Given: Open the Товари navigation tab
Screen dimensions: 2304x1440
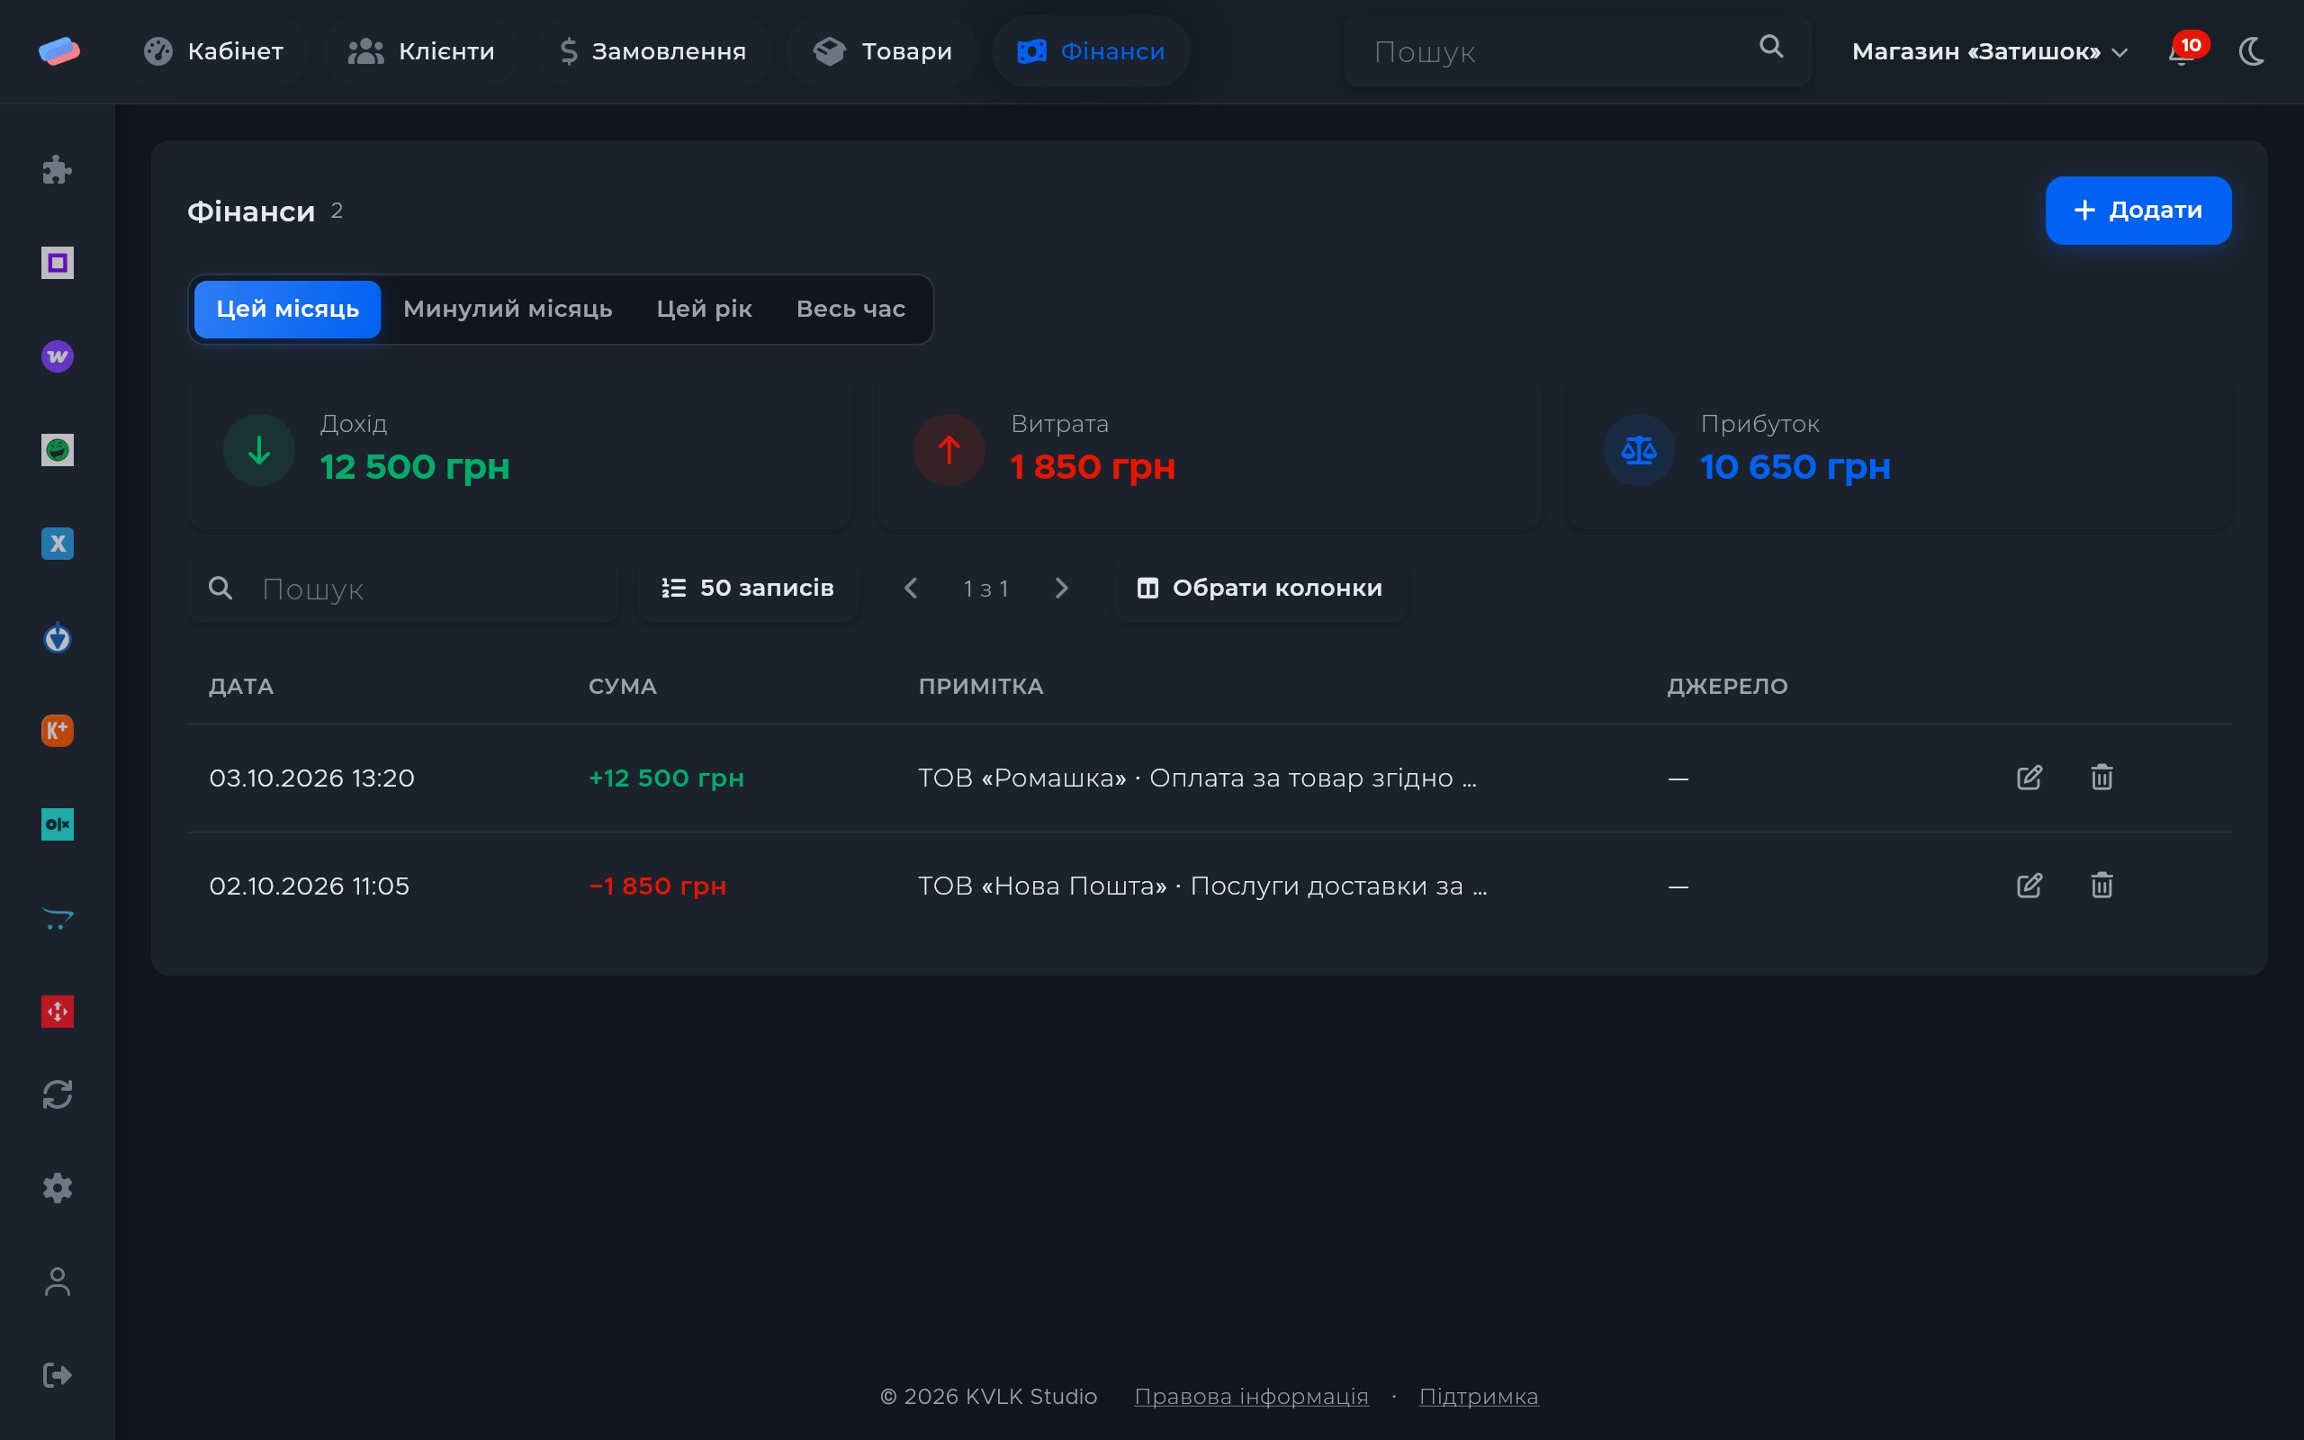Looking at the screenshot, I should [882, 51].
